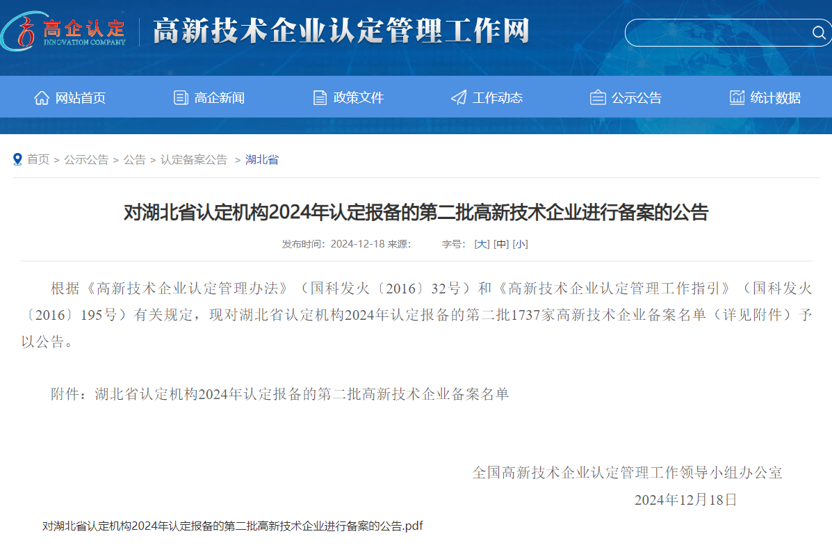Click the news icon beside 高企新闻
Image resolution: width=832 pixels, height=559 pixels.
181,97
